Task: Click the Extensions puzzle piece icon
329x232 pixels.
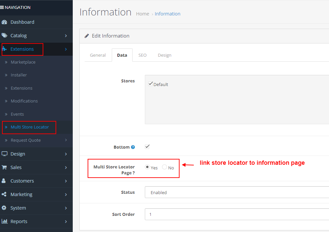Action: tap(4, 49)
